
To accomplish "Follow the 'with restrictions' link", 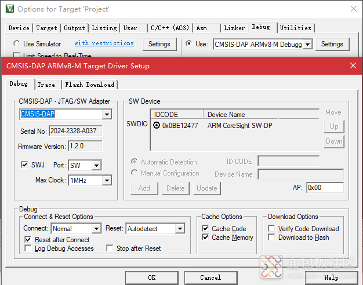I will tap(104, 43).
